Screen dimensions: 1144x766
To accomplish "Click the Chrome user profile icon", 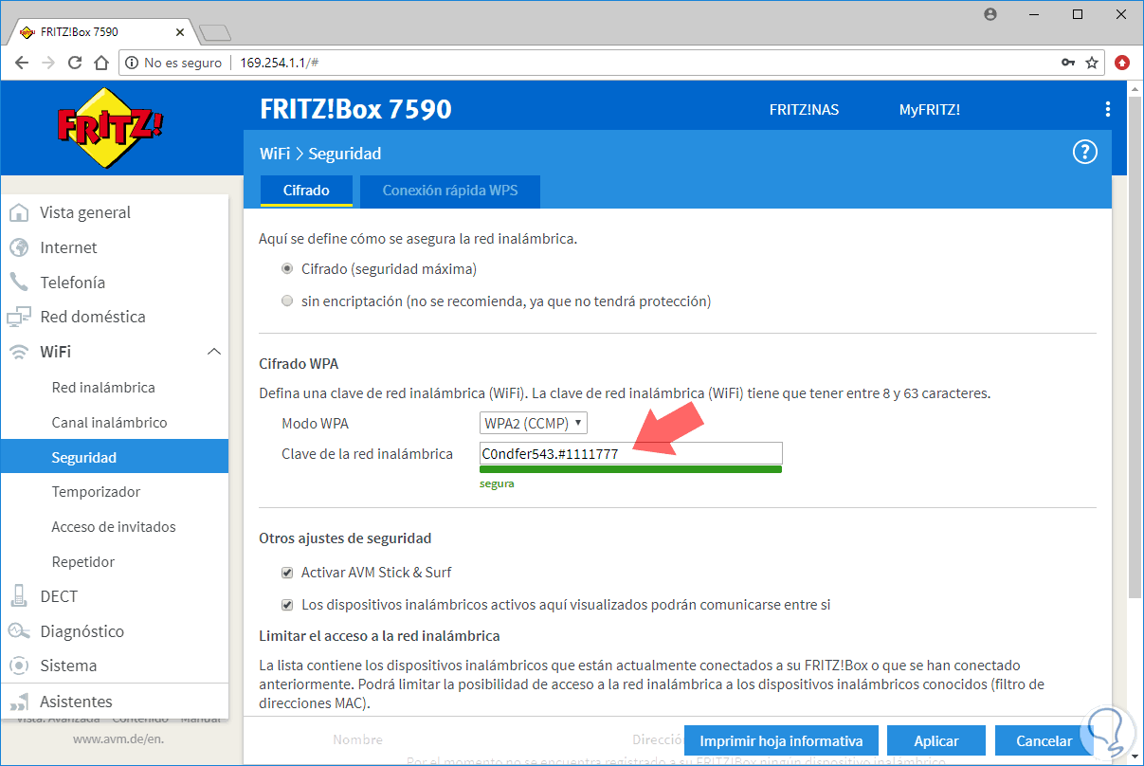I will [x=990, y=14].
